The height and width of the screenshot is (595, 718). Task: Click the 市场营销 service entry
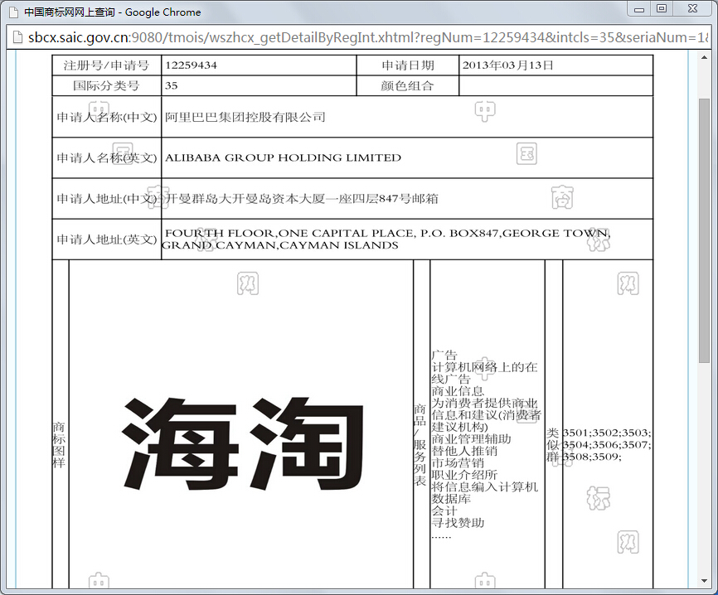pos(458,462)
